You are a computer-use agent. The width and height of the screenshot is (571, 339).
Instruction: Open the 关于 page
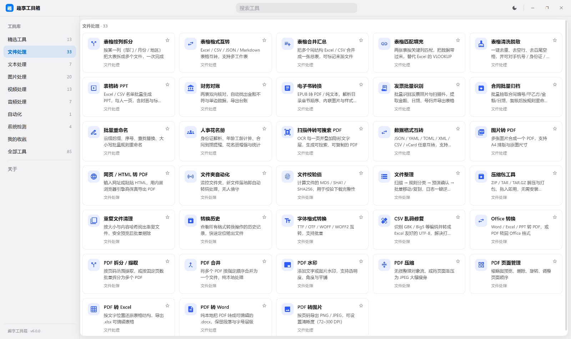coord(40,169)
